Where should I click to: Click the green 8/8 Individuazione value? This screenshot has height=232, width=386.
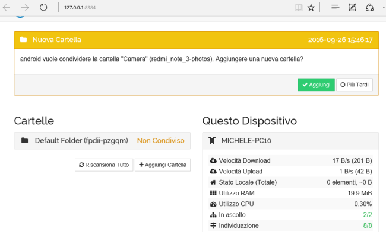click(x=368, y=225)
